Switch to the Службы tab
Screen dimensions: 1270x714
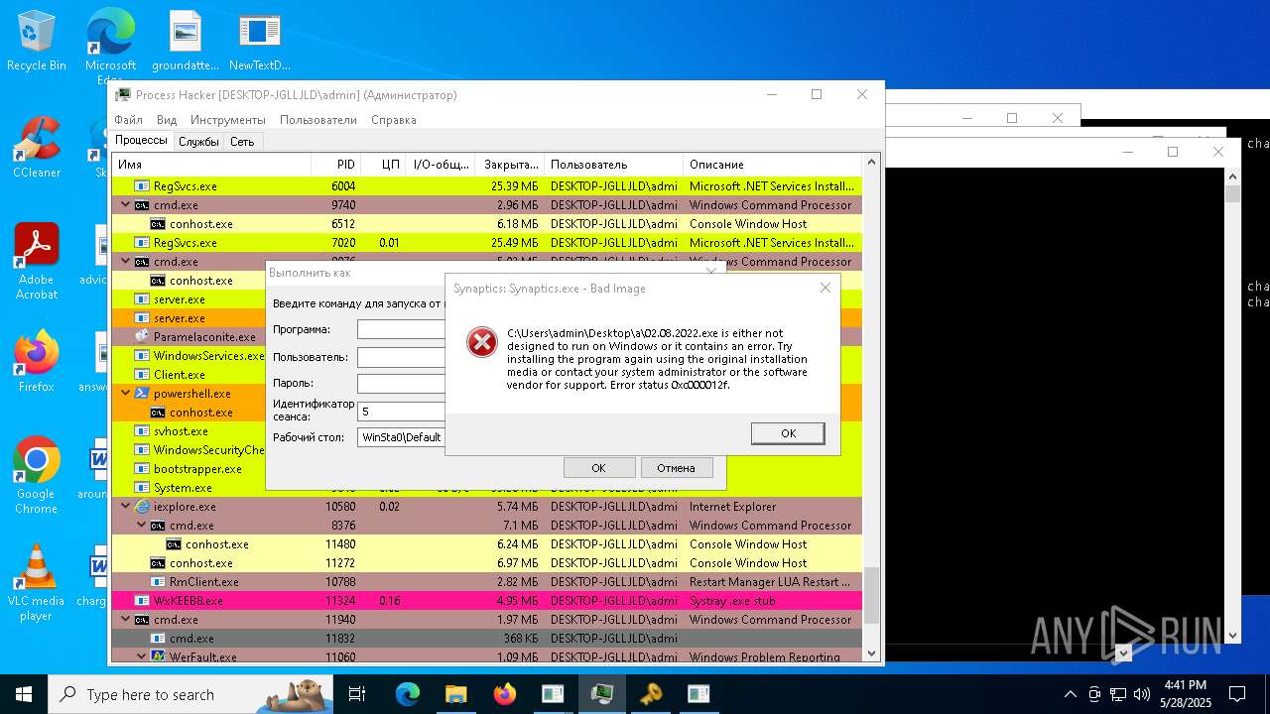coord(198,142)
